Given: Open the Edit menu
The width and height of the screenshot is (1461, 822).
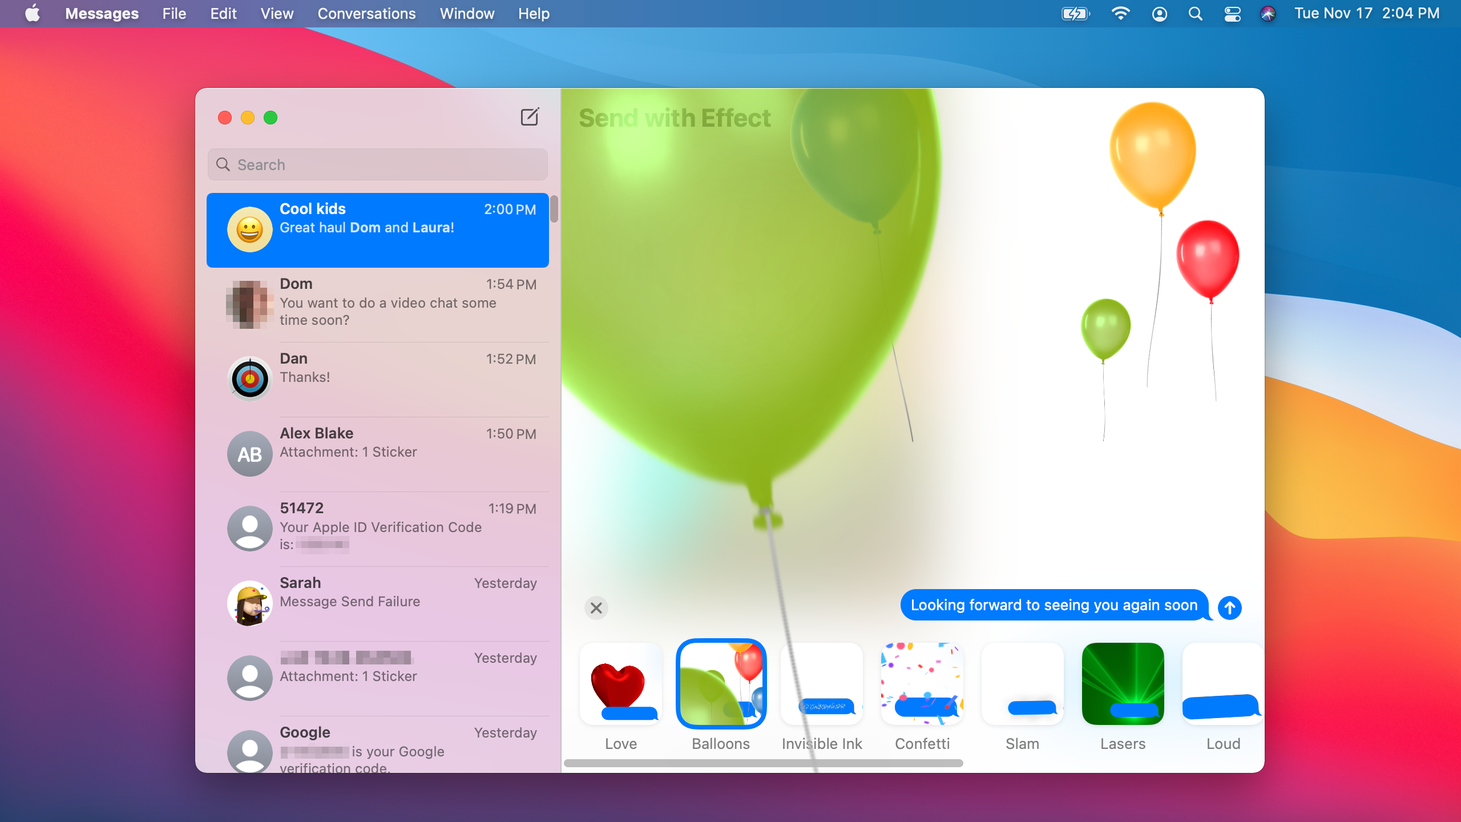Looking at the screenshot, I should pyautogui.click(x=223, y=13).
